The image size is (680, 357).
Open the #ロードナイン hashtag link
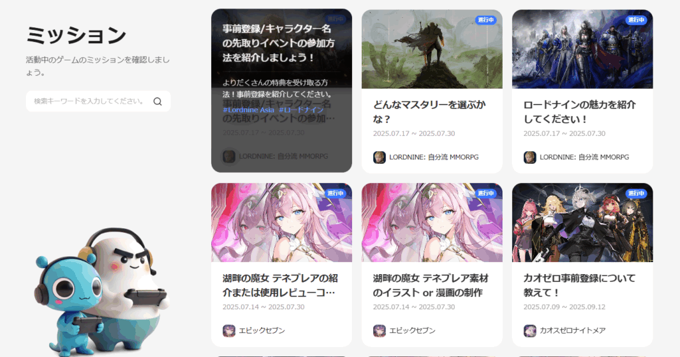point(301,110)
